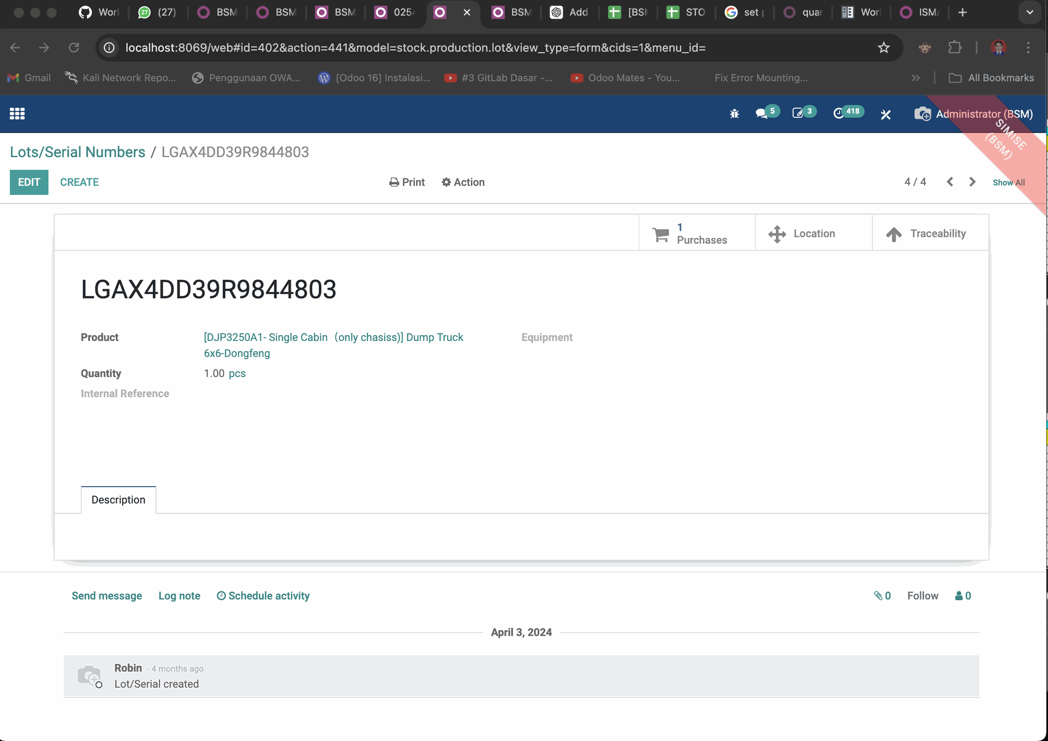Image resolution: width=1048 pixels, height=741 pixels.
Task: Expand the browser tab search chevron
Action: (x=1029, y=12)
